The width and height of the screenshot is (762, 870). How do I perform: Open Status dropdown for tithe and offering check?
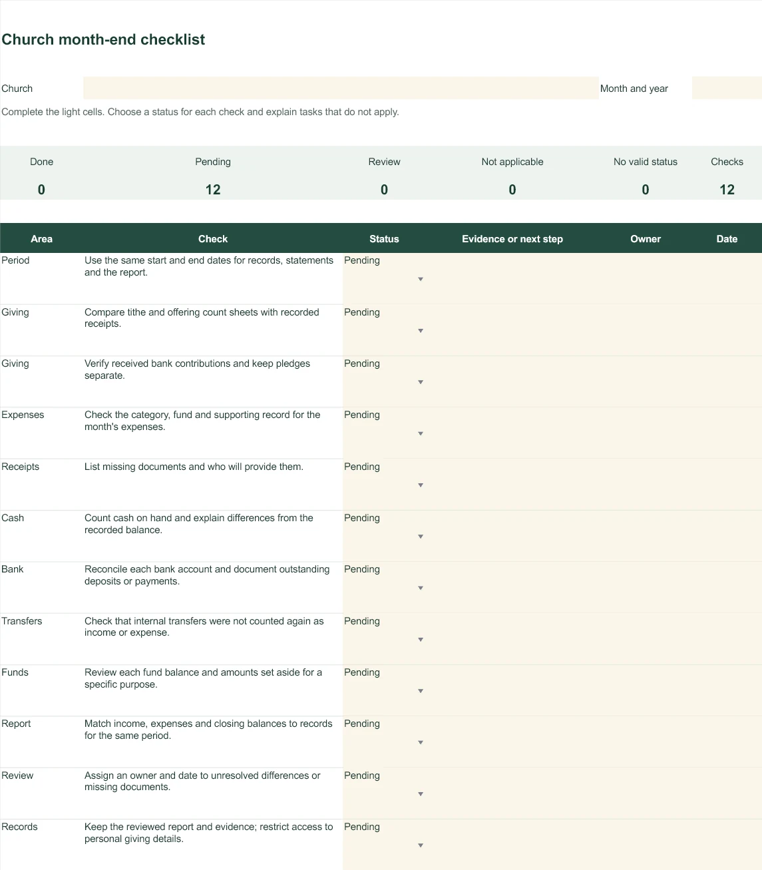tap(421, 331)
